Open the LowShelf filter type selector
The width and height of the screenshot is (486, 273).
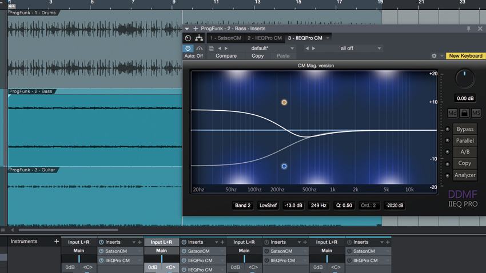click(268, 206)
